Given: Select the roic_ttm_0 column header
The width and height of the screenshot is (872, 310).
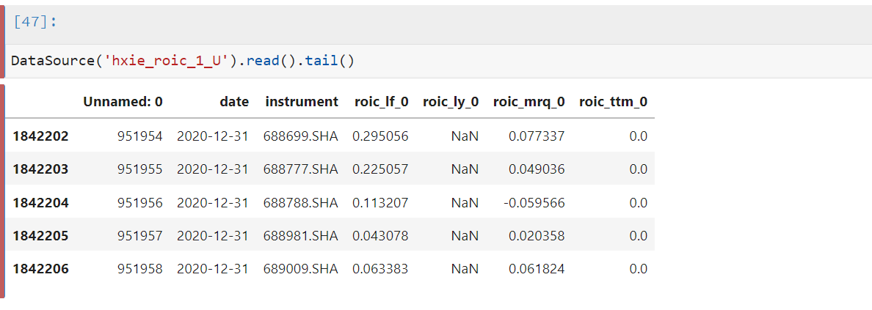Looking at the screenshot, I should (614, 102).
